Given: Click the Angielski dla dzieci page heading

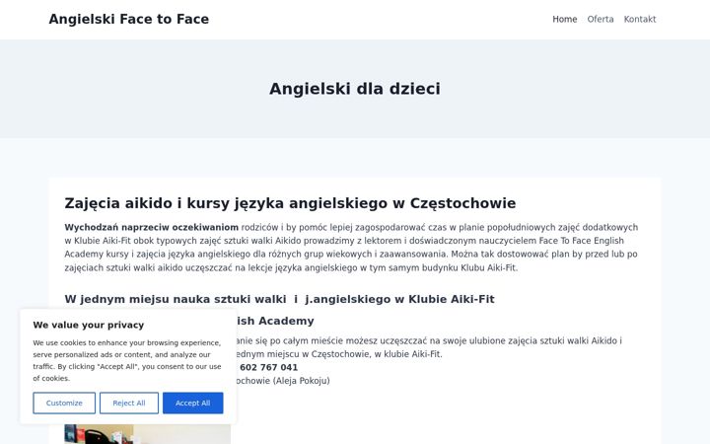Looking at the screenshot, I should 355,89.
